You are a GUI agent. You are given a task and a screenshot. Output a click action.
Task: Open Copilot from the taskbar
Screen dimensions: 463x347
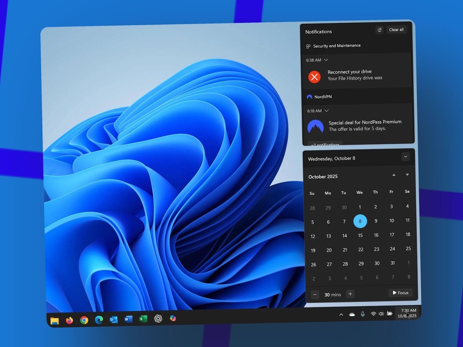(173, 318)
